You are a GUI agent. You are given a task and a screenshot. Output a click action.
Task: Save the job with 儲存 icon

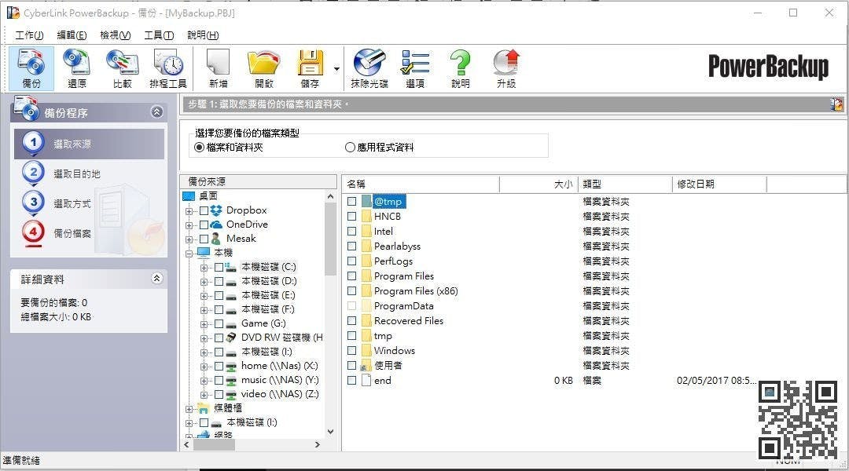coord(310,68)
